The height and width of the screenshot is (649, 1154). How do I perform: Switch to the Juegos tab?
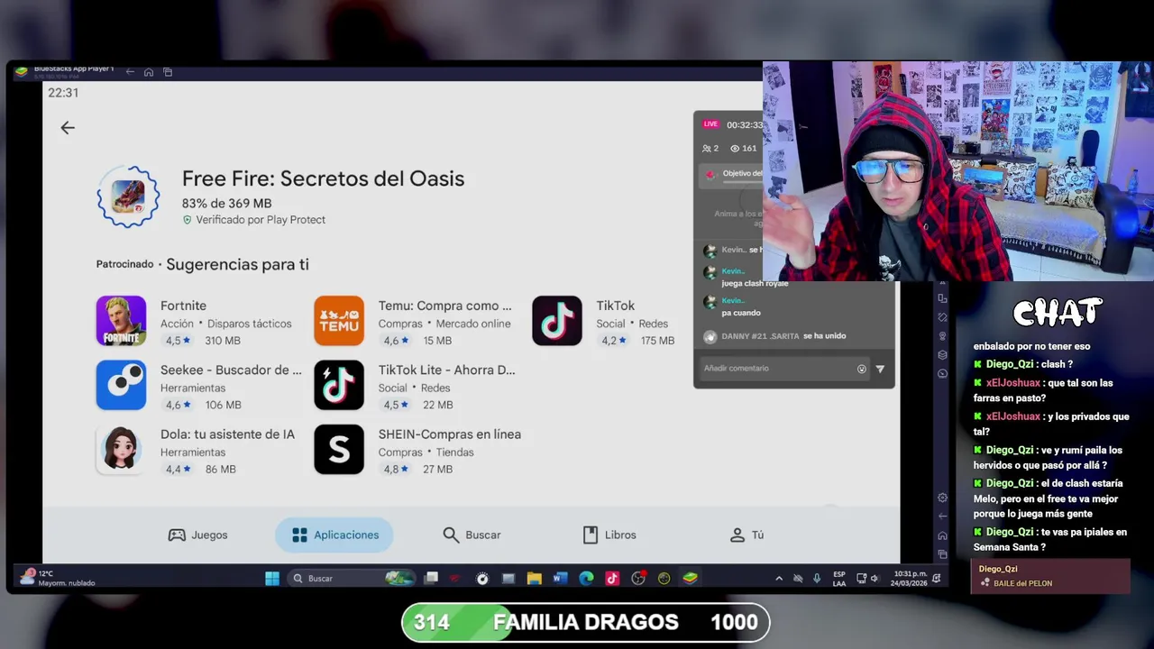[x=198, y=535]
